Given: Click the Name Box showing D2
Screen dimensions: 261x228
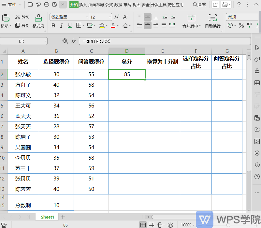Looking at the screenshot, I should coord(23,41).
